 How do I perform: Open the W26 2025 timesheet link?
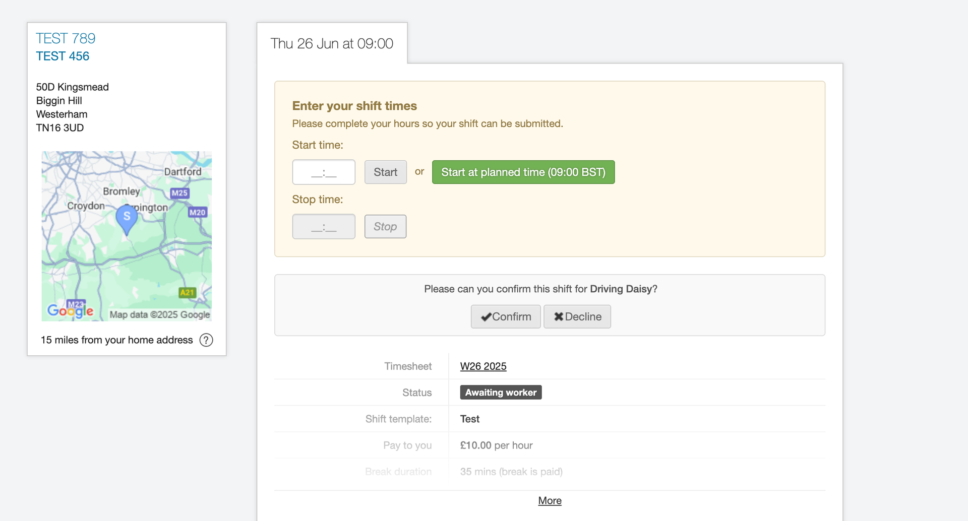(x=483, y=366)
